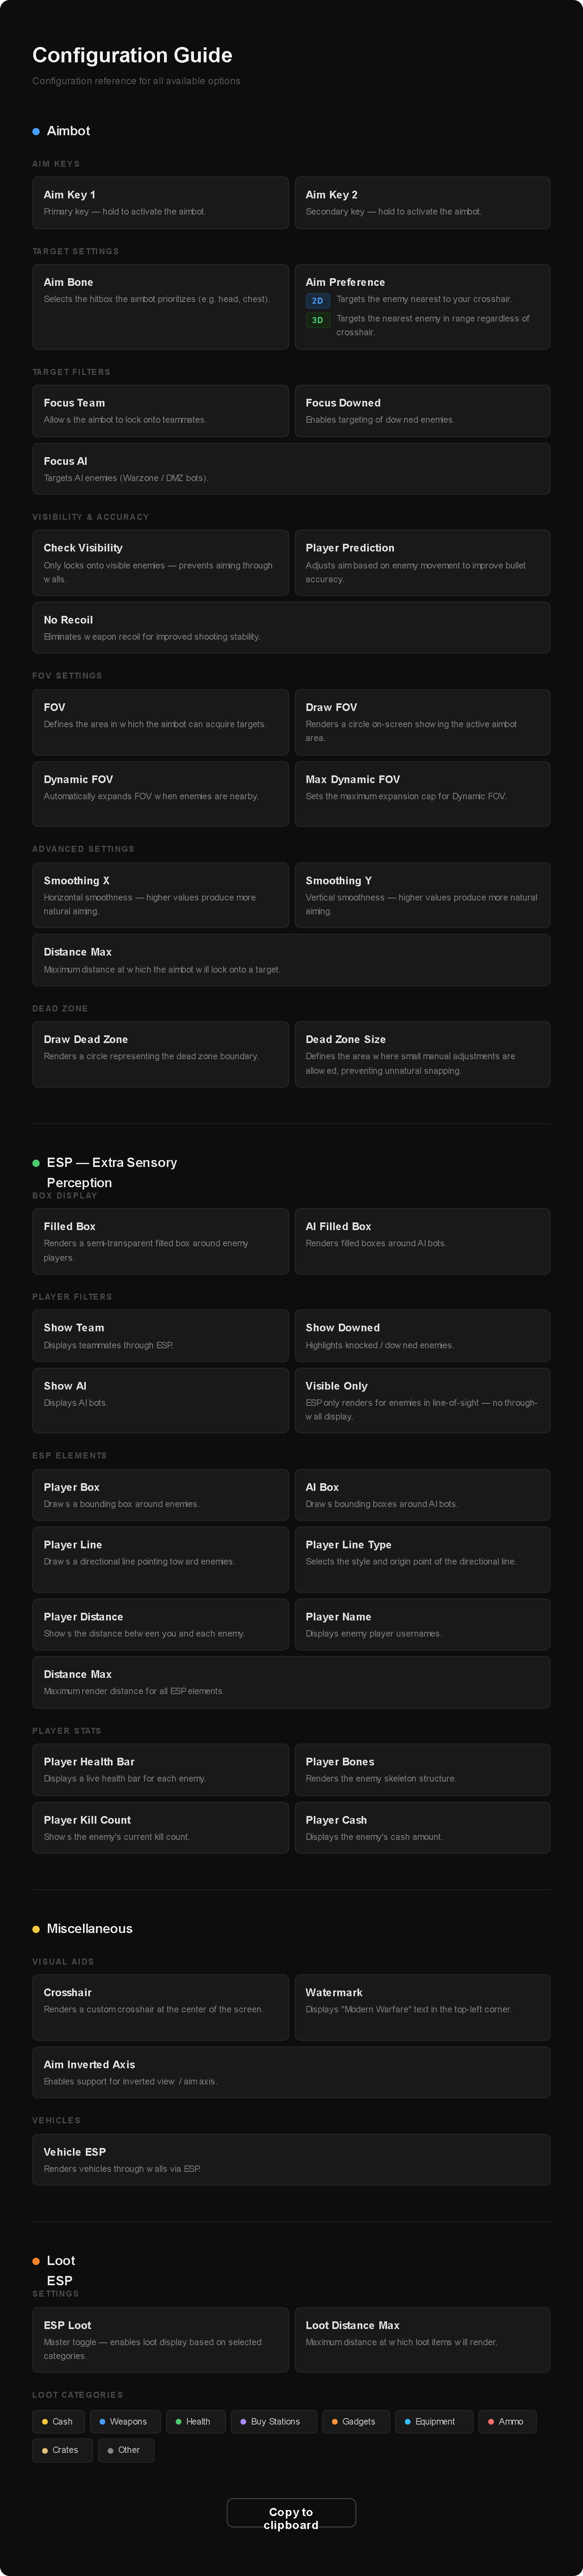Click the yellow dot beside Miscellaneous heading
This screenshot has width=583, height=2576.
click(x=36, y=1929)
